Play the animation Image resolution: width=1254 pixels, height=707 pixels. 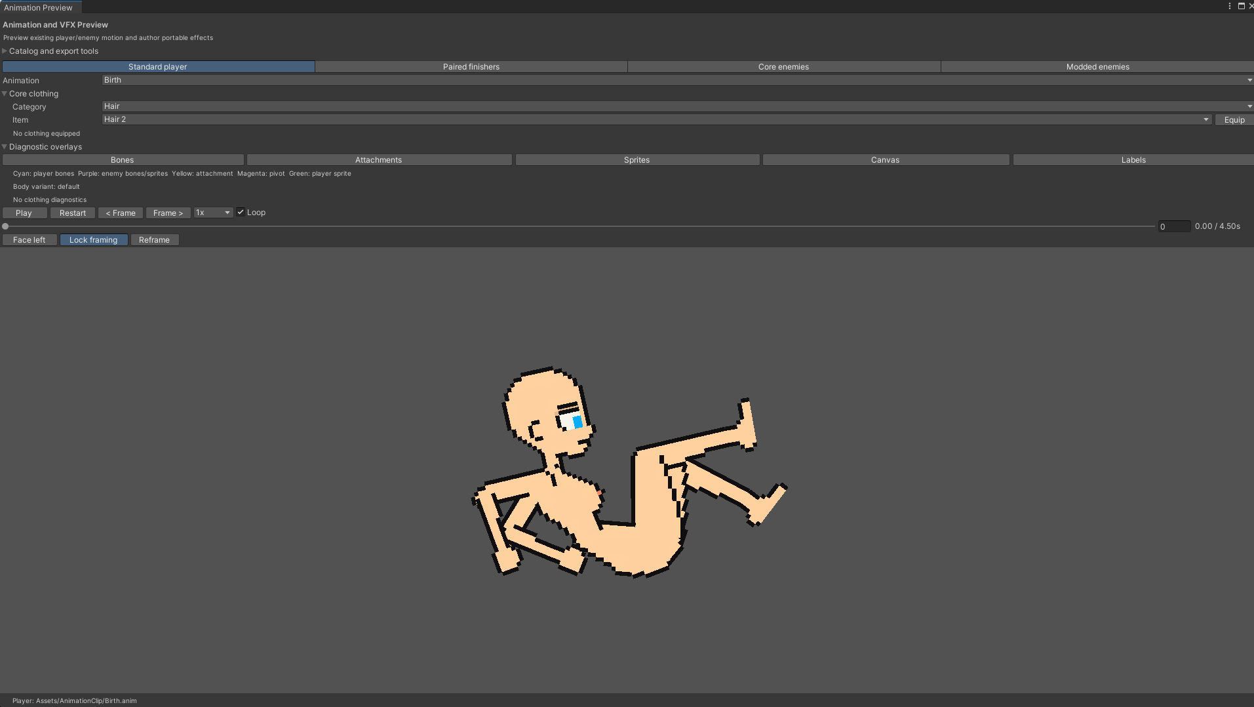24,213
